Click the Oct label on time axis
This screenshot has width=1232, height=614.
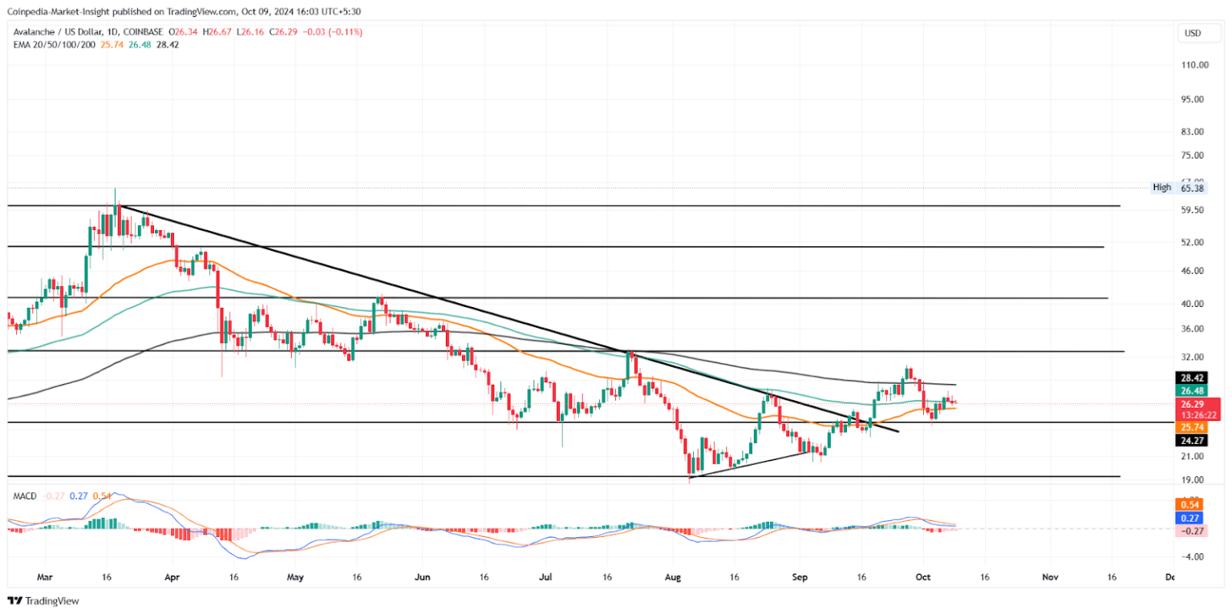tap(922, 576)
